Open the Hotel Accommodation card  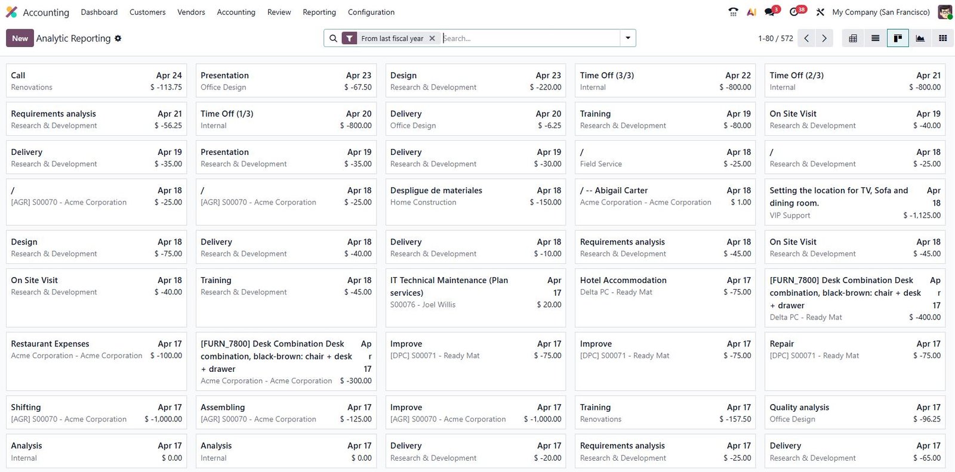[666, 297]
